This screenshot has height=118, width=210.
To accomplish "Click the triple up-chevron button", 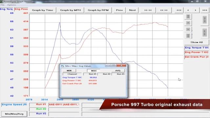I will pos(188,17).
